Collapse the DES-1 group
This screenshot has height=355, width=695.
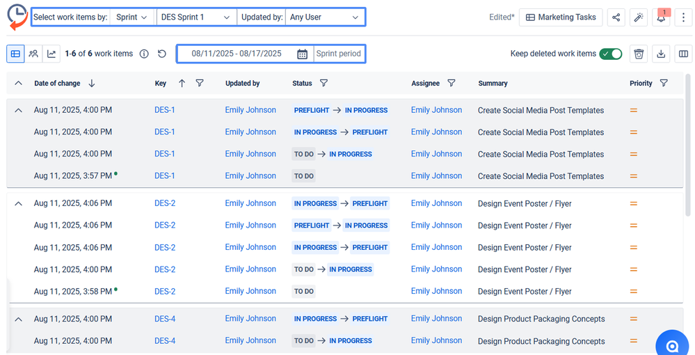pos(18,110)
